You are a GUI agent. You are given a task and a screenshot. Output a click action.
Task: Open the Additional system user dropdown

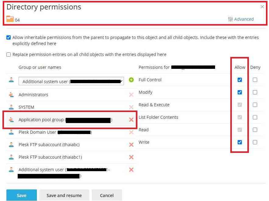tap(71, 81)
